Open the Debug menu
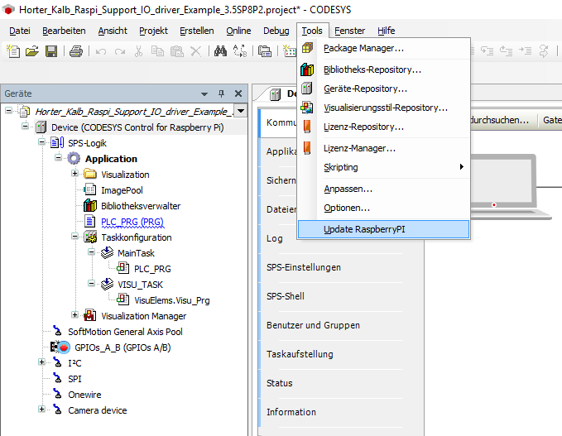 coord(276,31)
